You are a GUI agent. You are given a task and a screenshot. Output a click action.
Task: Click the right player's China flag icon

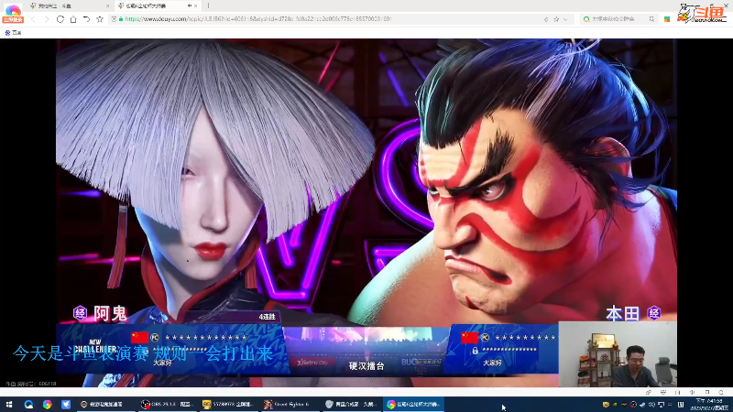tap(469, 337)
